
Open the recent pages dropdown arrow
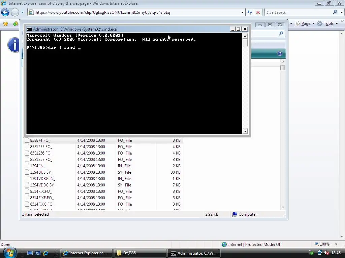pos(22,12)
